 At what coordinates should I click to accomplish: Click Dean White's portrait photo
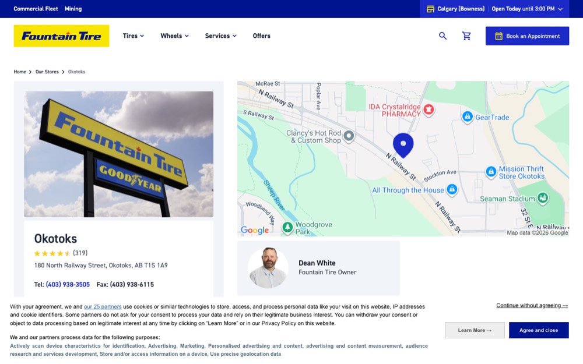[268, 268]
